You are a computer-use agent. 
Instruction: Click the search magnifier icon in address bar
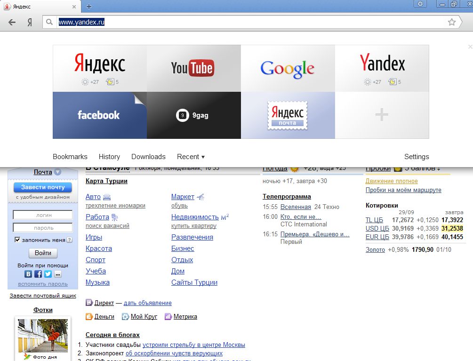[x=49, y=22]
